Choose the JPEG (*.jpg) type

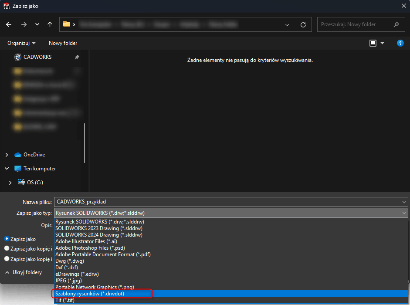pyautogui.click(x=231, y=281)
